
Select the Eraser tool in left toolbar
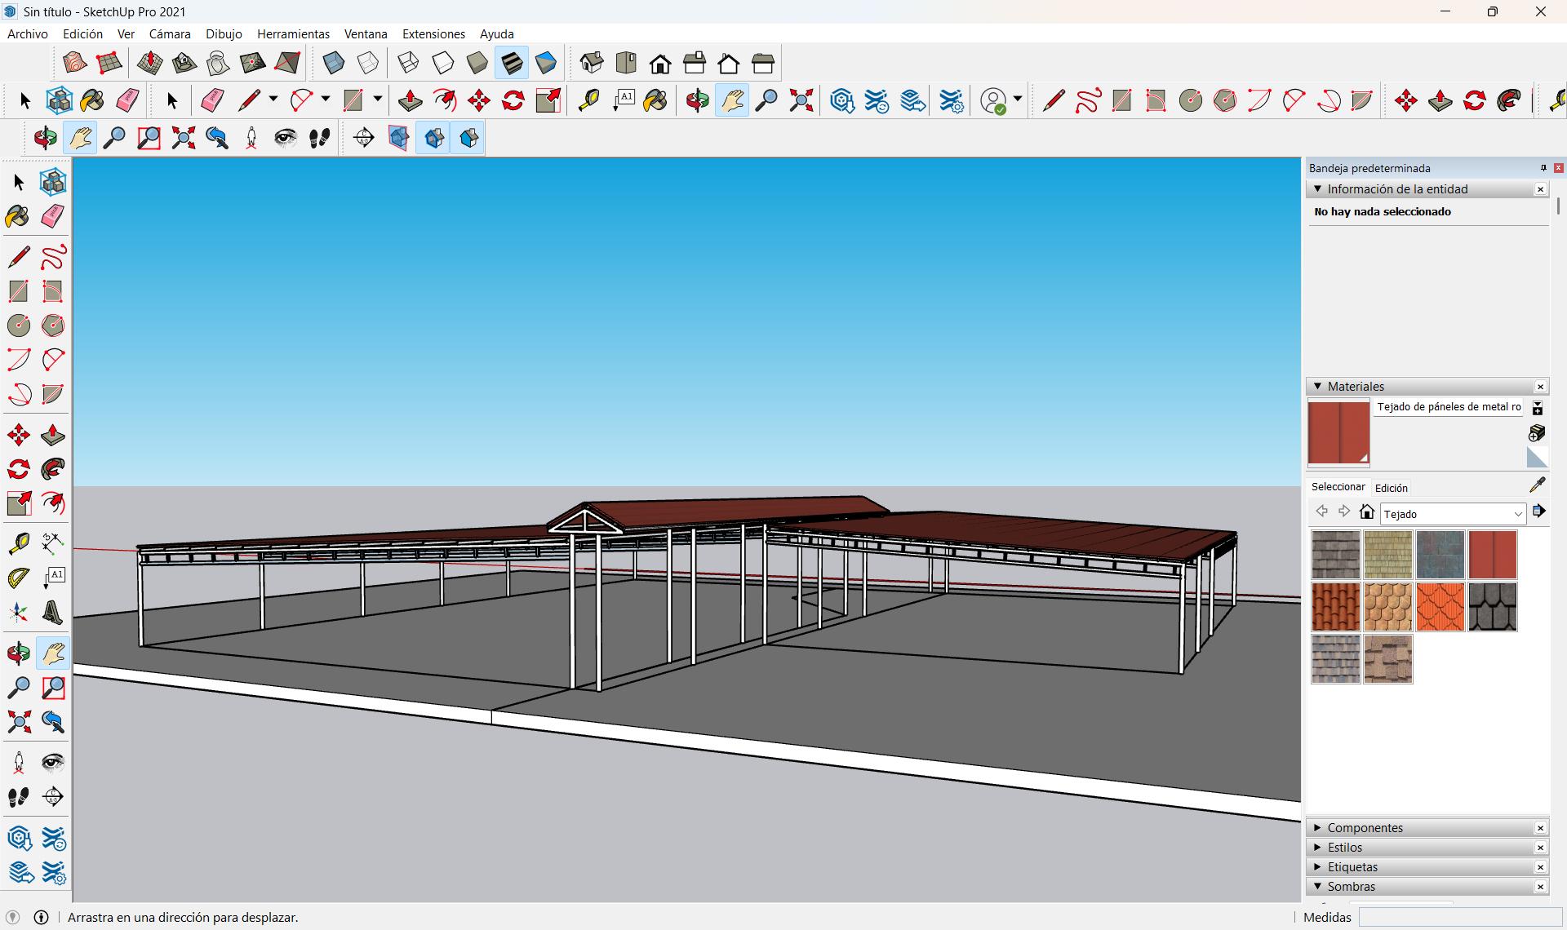[x=52, y=216]
